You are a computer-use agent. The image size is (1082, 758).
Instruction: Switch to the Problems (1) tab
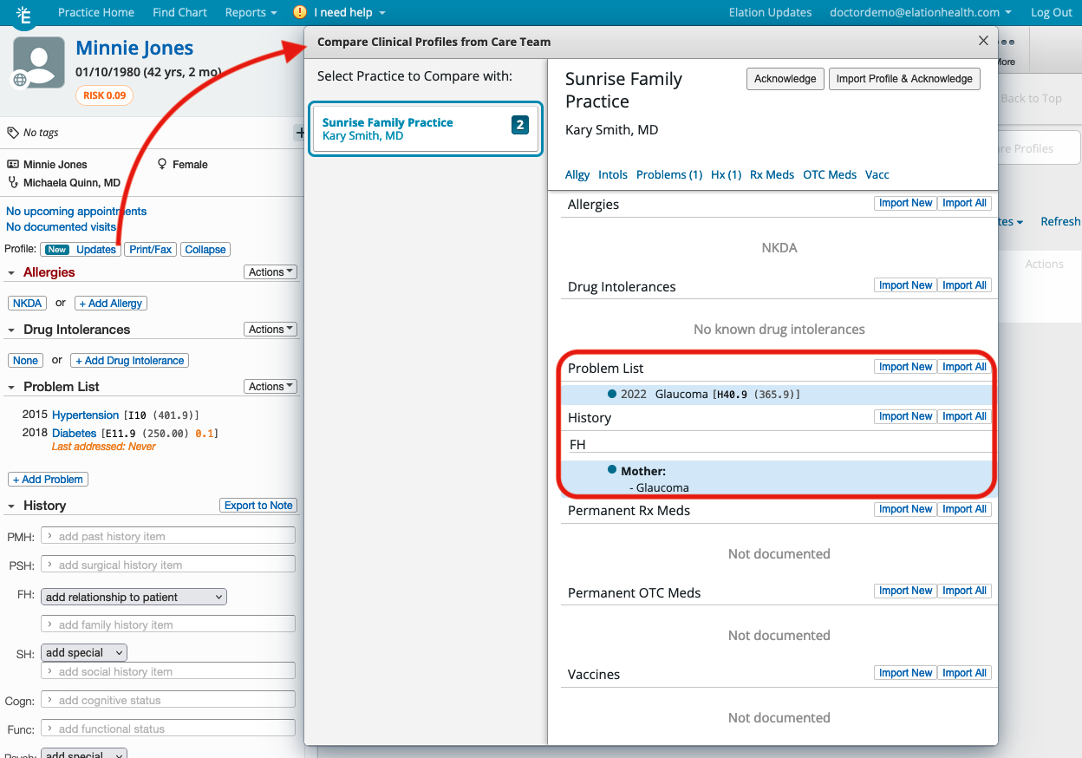[668, 174]
